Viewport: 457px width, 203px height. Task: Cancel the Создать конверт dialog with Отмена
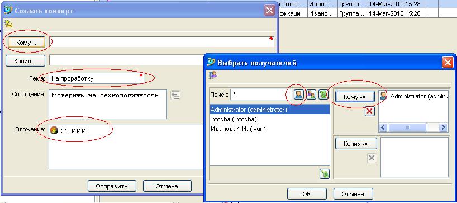pos(167,186)
